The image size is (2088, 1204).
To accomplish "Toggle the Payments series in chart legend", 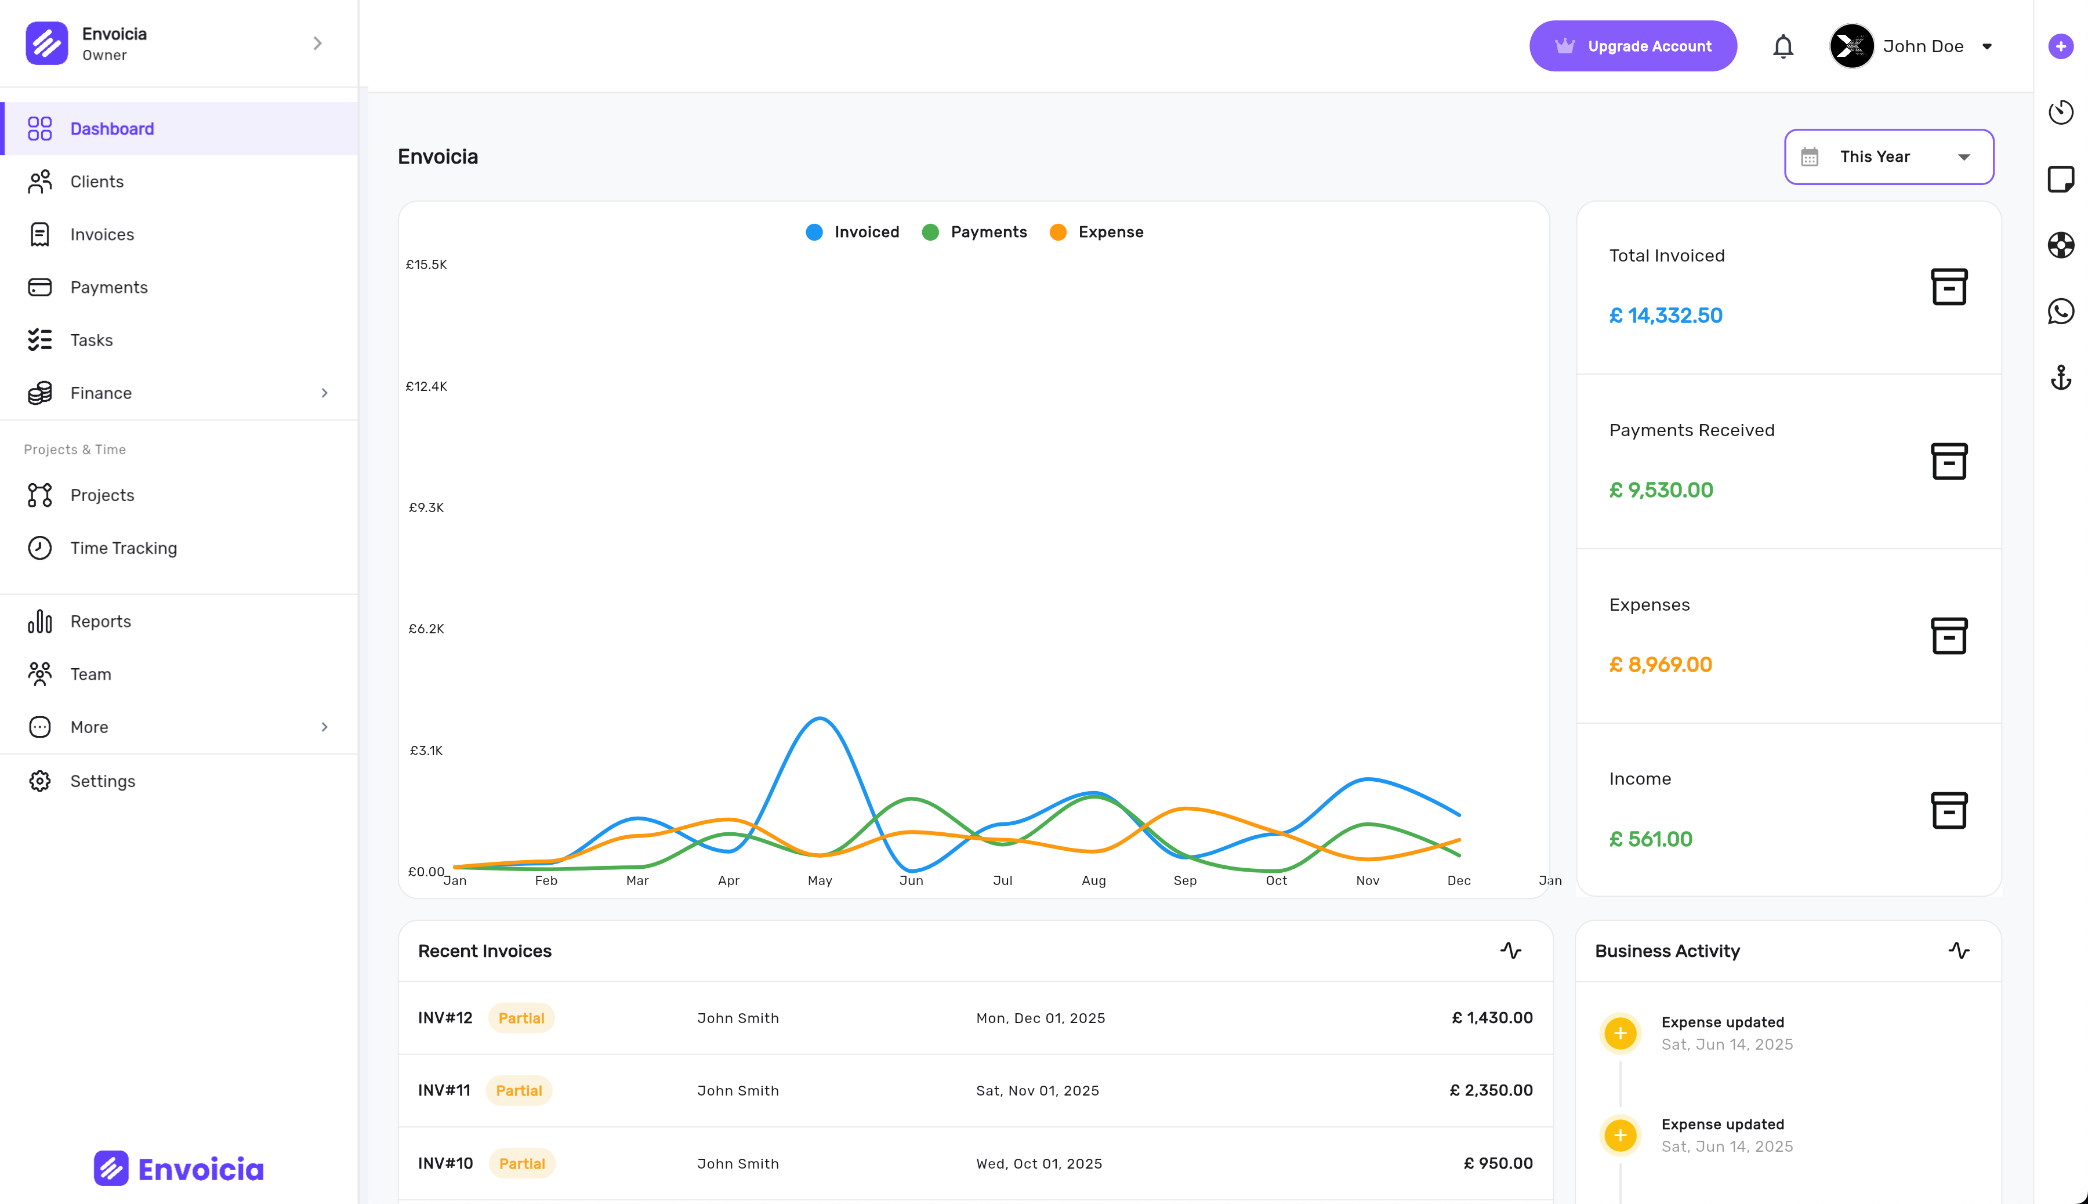I will 974,233.
